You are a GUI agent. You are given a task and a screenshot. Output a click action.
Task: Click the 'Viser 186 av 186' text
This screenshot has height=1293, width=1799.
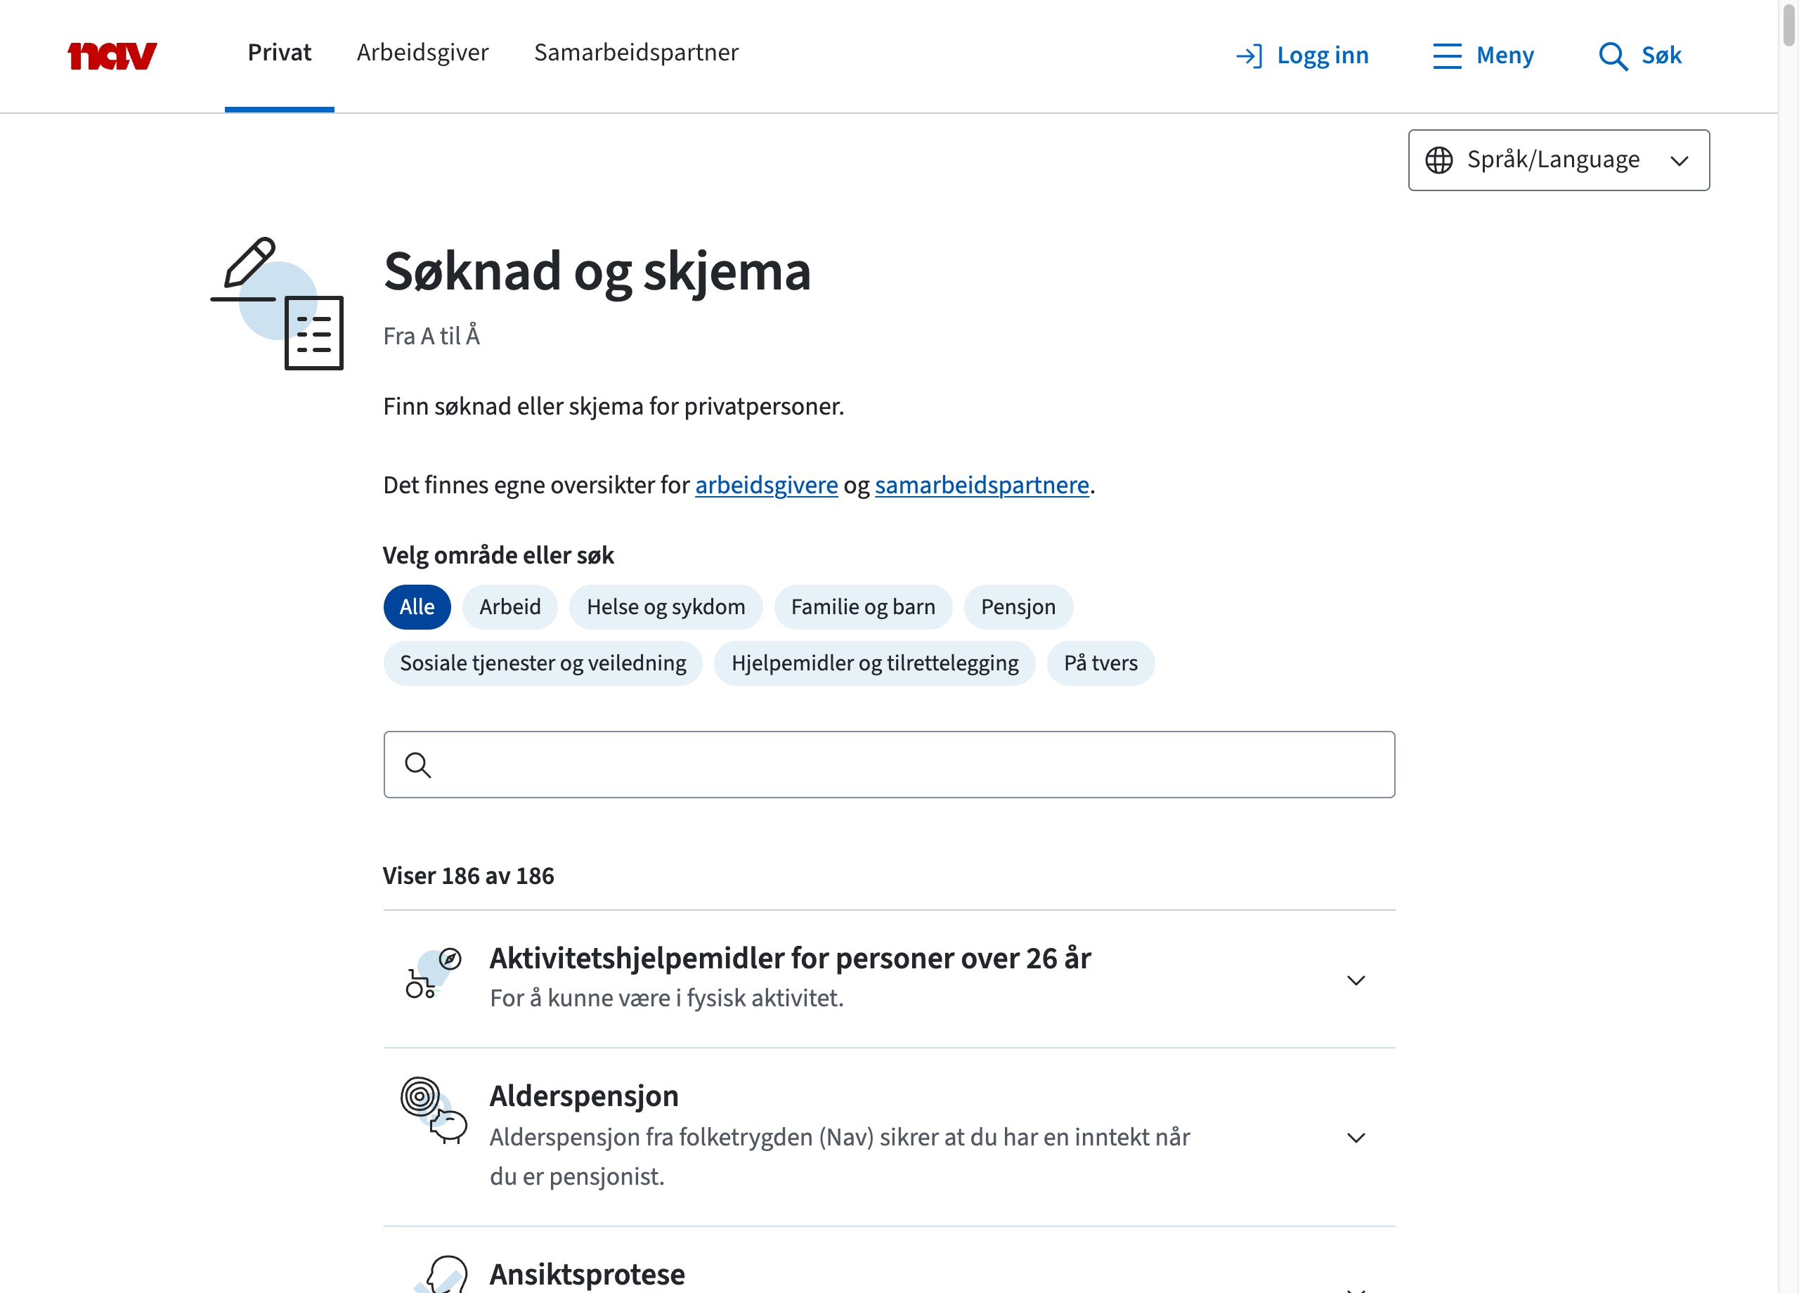tap(468, 876)
